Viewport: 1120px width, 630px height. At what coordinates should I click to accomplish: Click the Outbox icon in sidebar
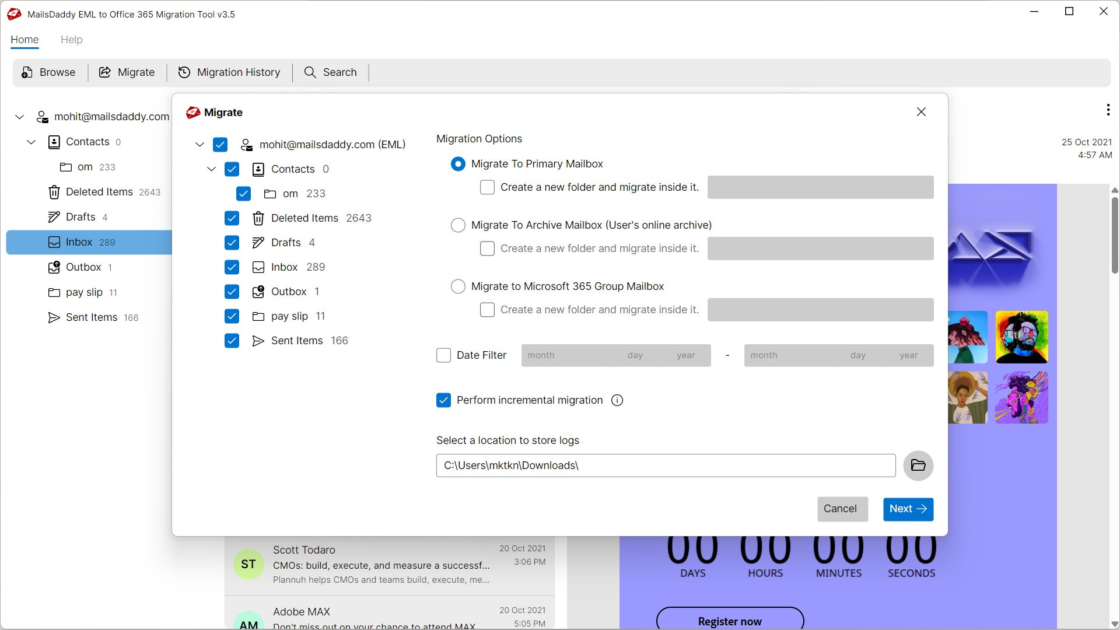click(x=54, y=267)
